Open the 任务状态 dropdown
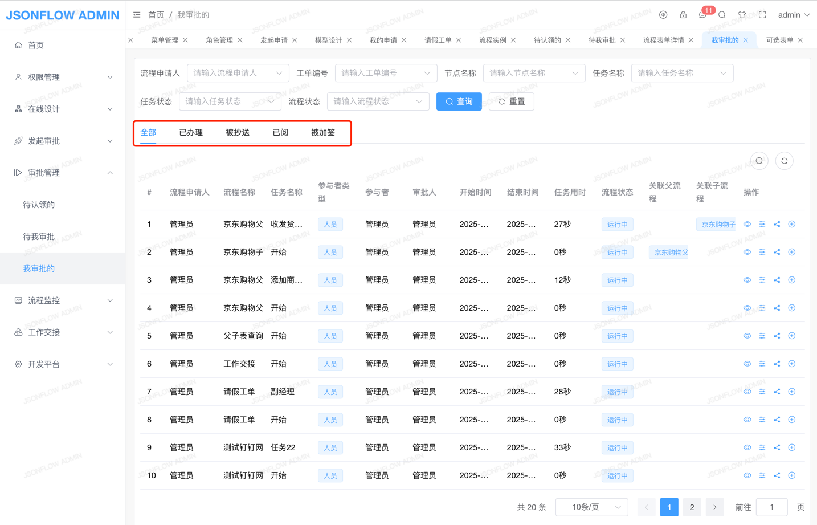 point(230,101)
